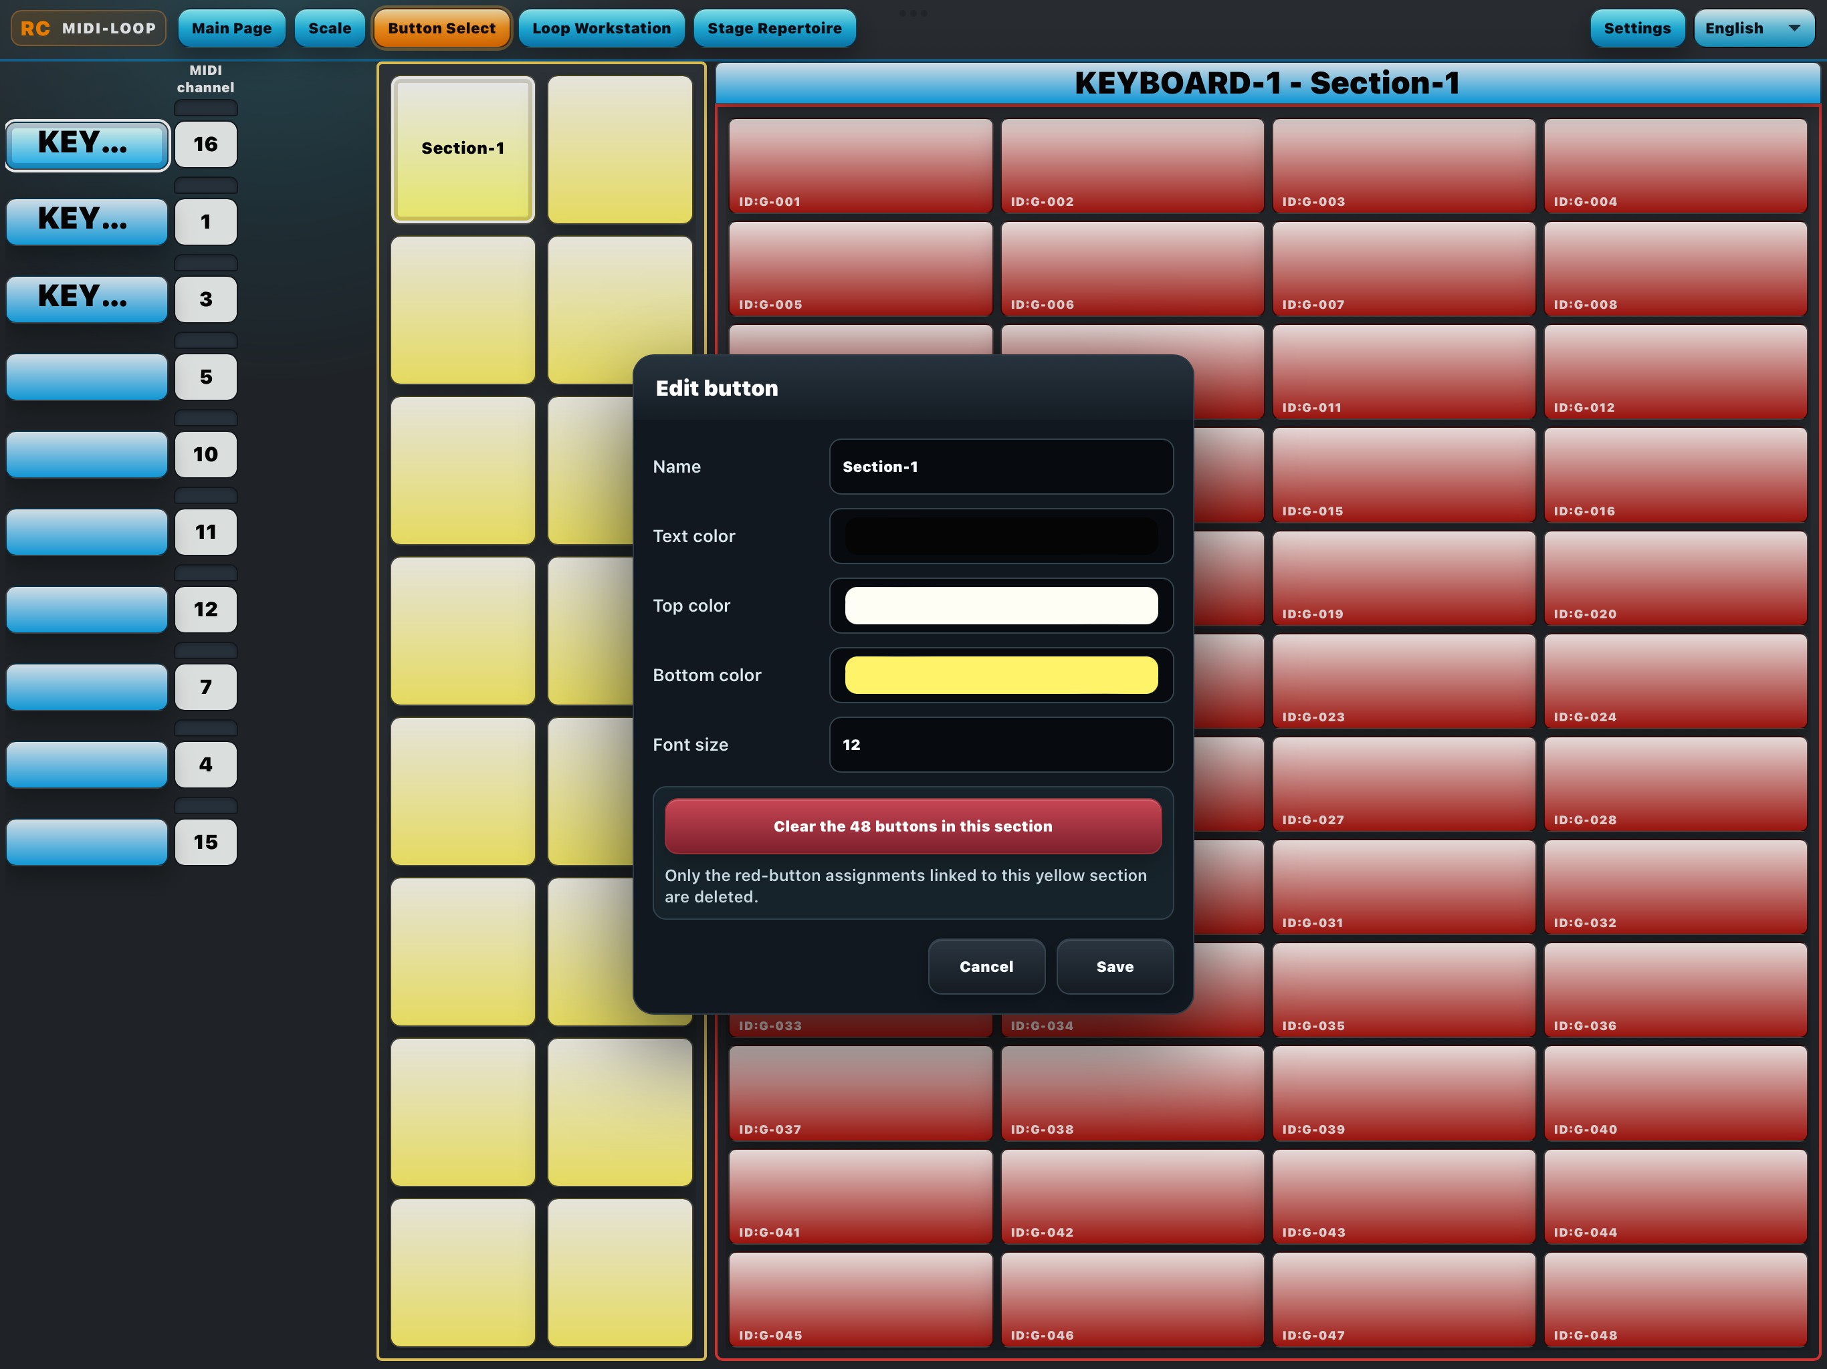1827x1369 pixels.
Task: Edit the Name field containing Section-1
Action: (x=1001, y=467)
